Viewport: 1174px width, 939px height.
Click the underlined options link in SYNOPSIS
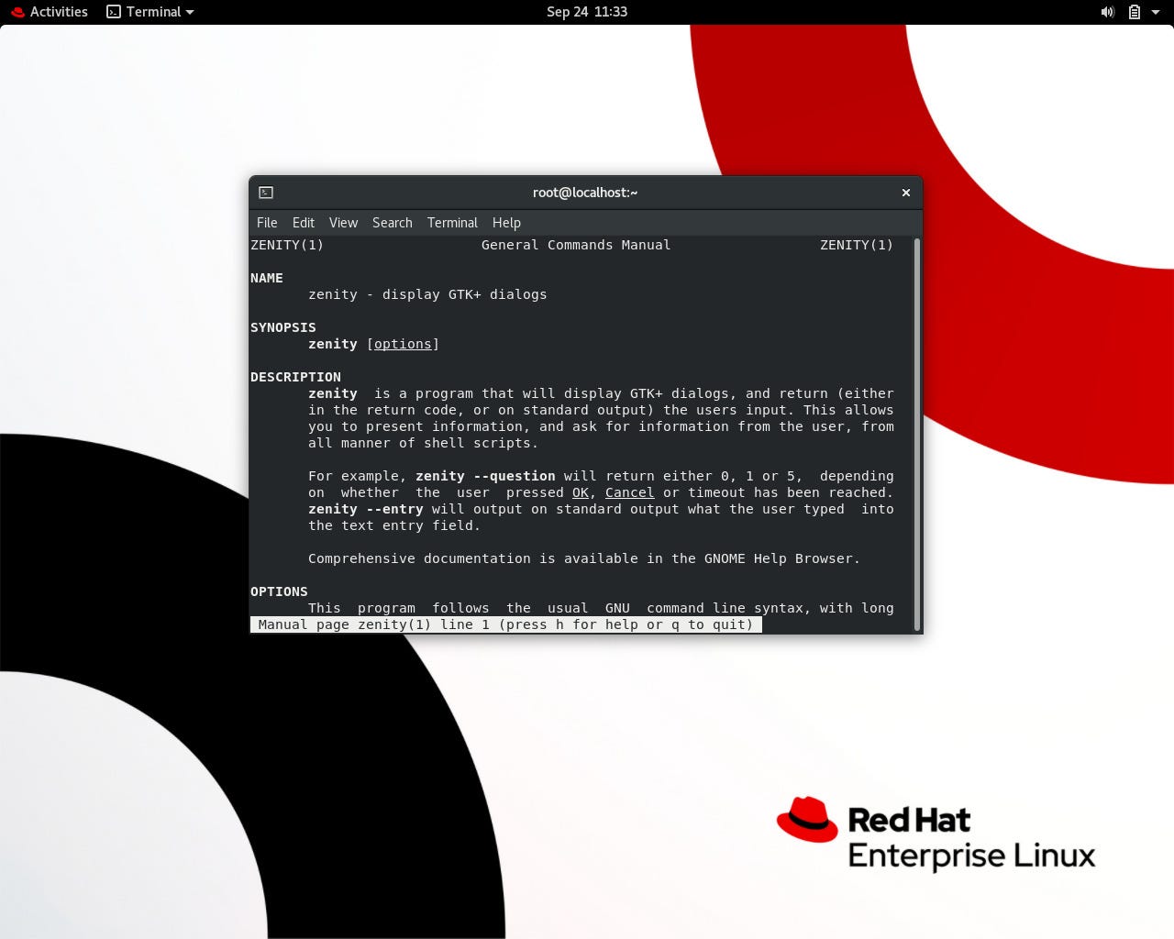click(403, 344)
